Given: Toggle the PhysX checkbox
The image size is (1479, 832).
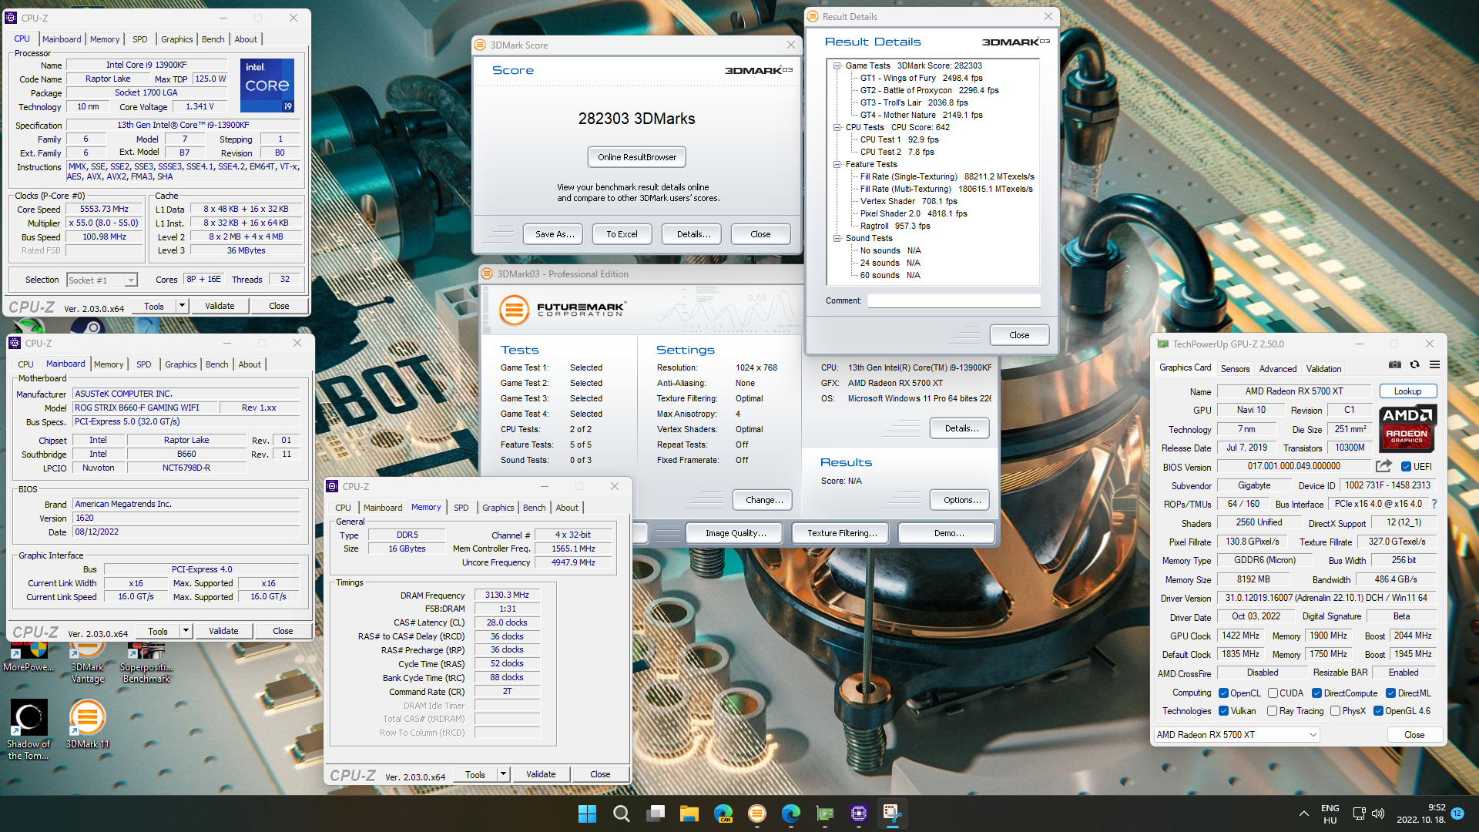Looking at the screenshot, I should [x=1336, y=711].
